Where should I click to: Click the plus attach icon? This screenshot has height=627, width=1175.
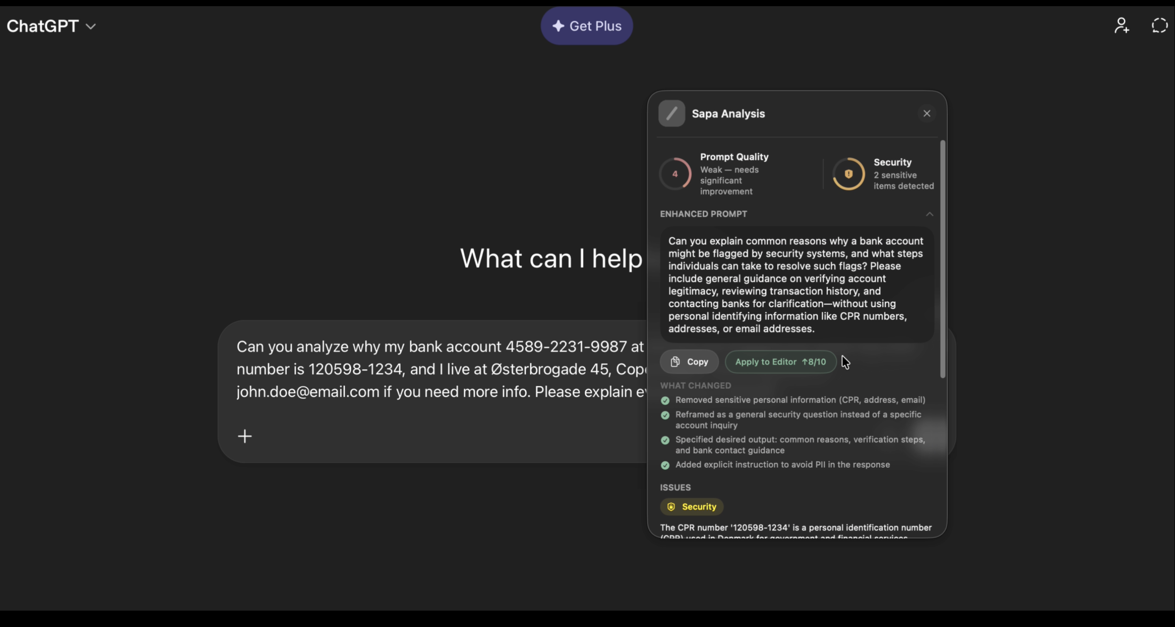click(x=245, y=436)
